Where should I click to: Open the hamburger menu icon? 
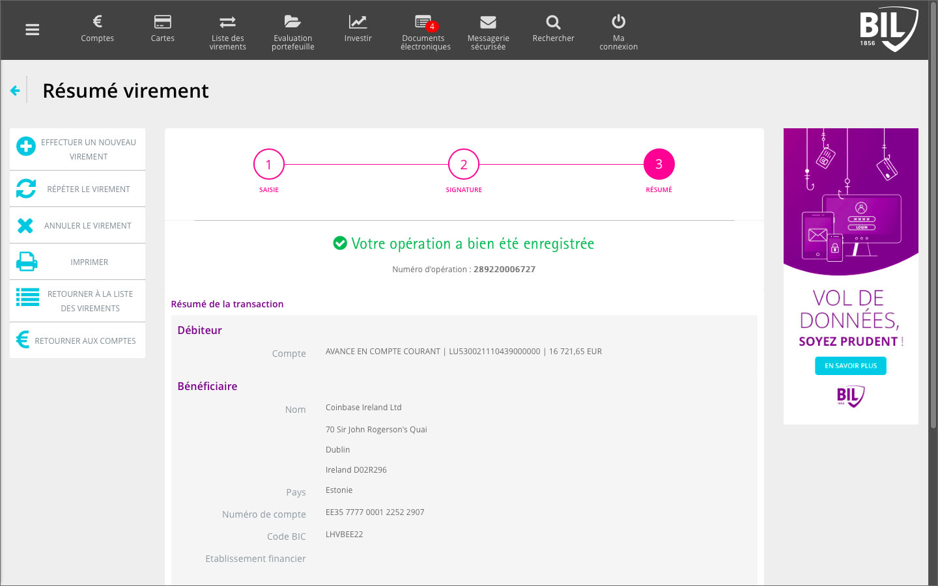pyautogui.click(x=32, y=30)
